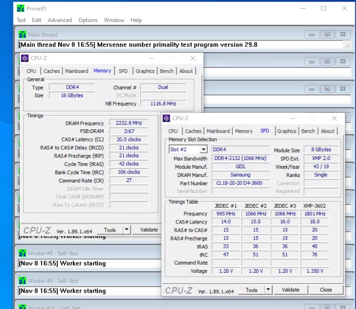The width and height of the screenshot is (356, 309).
Task: Open the Options menu in Prime95
Action: (x=88, y=20)
